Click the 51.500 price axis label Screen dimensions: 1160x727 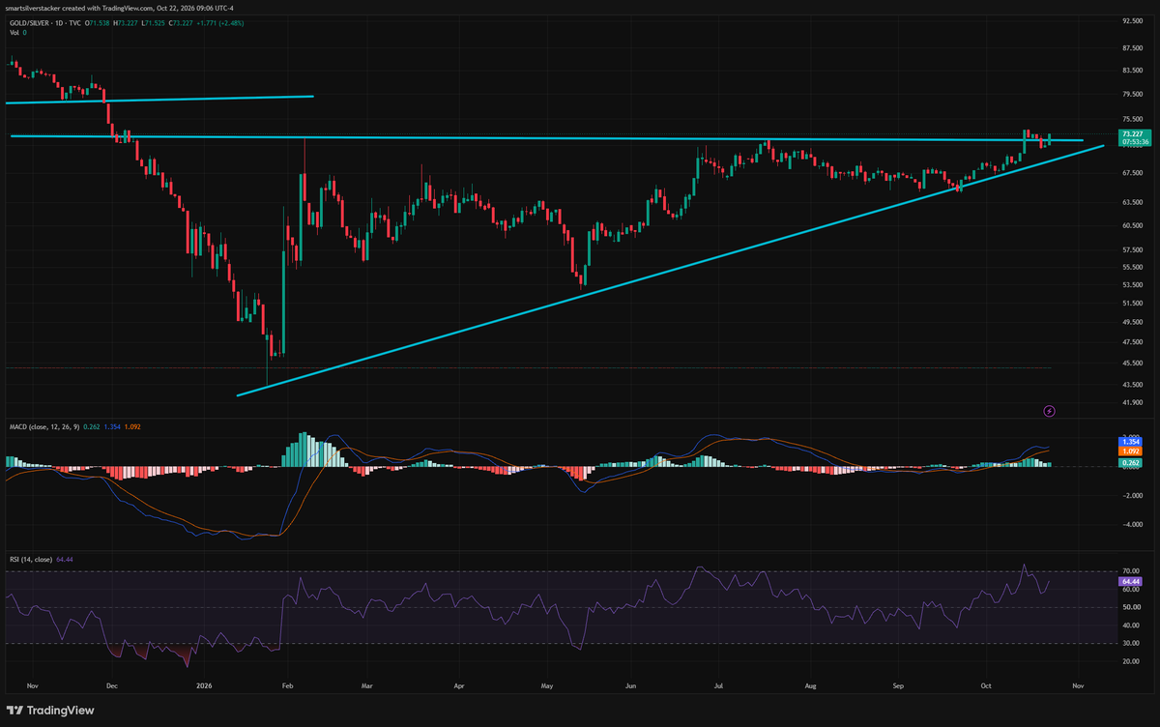(1132, 305)
